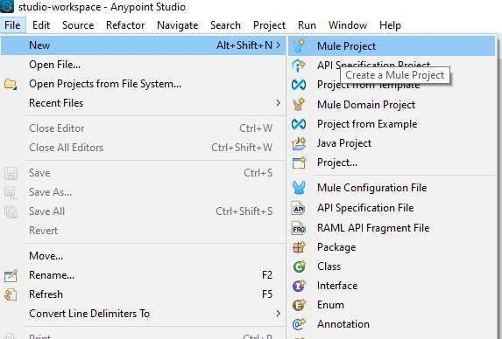Select Java Project entry

392,143
